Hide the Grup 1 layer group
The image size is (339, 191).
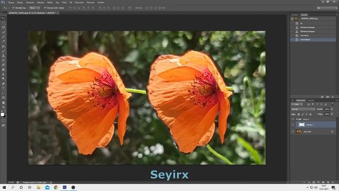tap(292, 119)
